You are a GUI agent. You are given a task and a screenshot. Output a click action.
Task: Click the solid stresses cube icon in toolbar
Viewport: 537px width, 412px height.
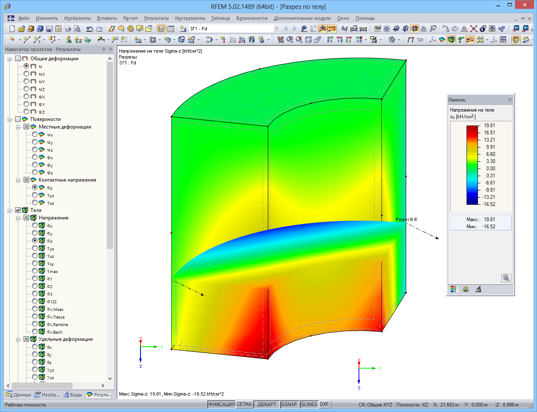pyautogui.click(x=451, y=40)
